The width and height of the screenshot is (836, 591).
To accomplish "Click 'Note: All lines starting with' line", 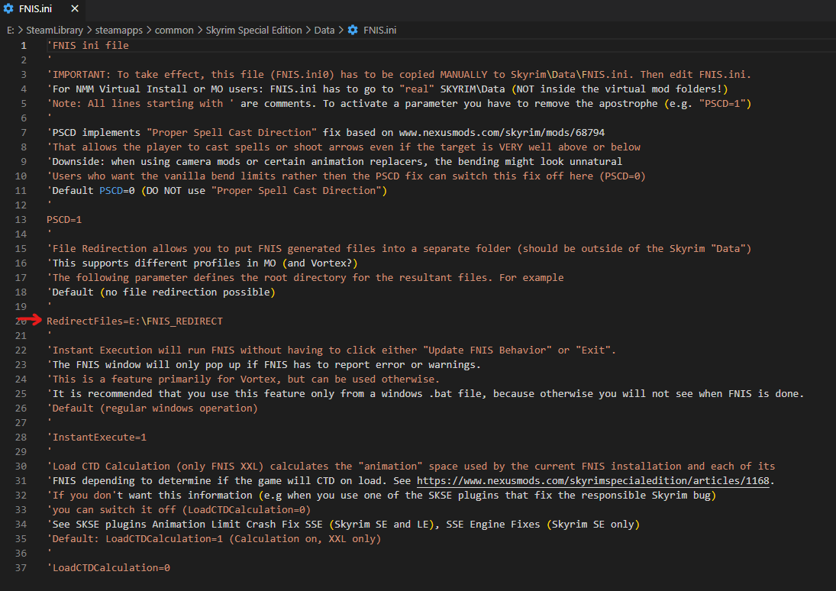I will pos(399,104).
